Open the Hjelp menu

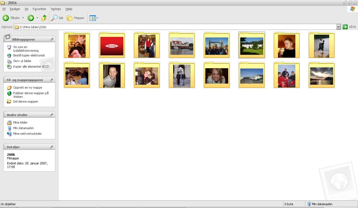pos(69,9)
